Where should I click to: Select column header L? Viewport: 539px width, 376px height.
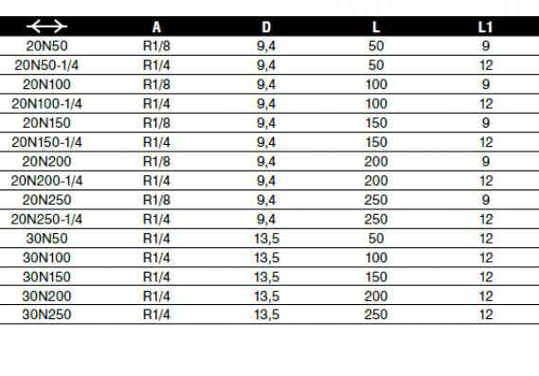pyautogui.click(x=376, y=27)
